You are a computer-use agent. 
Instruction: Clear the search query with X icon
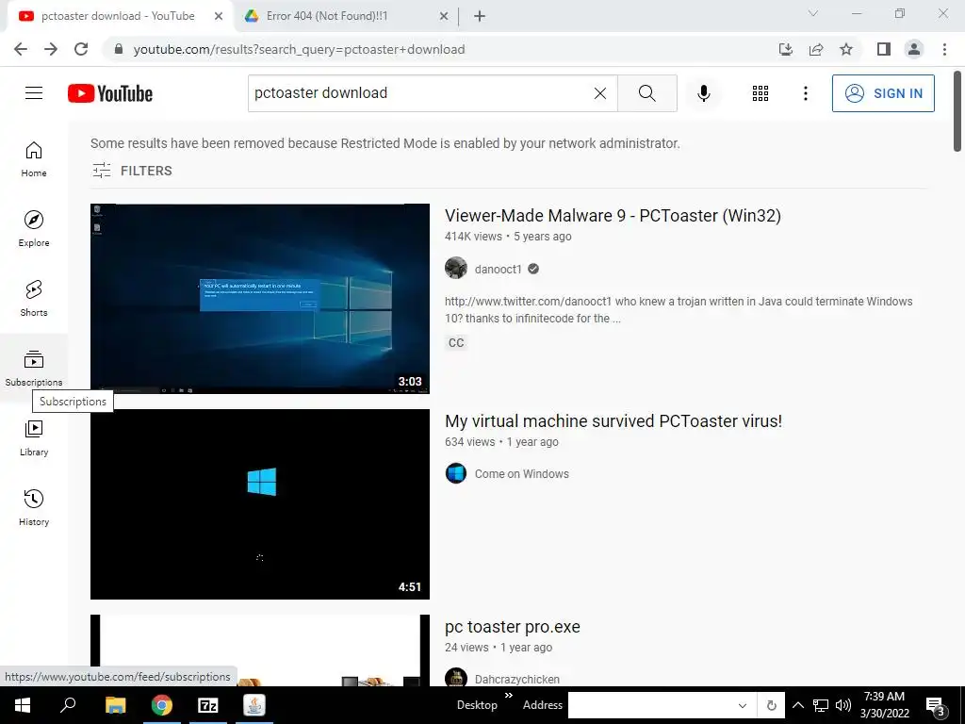tap(600, 93)
